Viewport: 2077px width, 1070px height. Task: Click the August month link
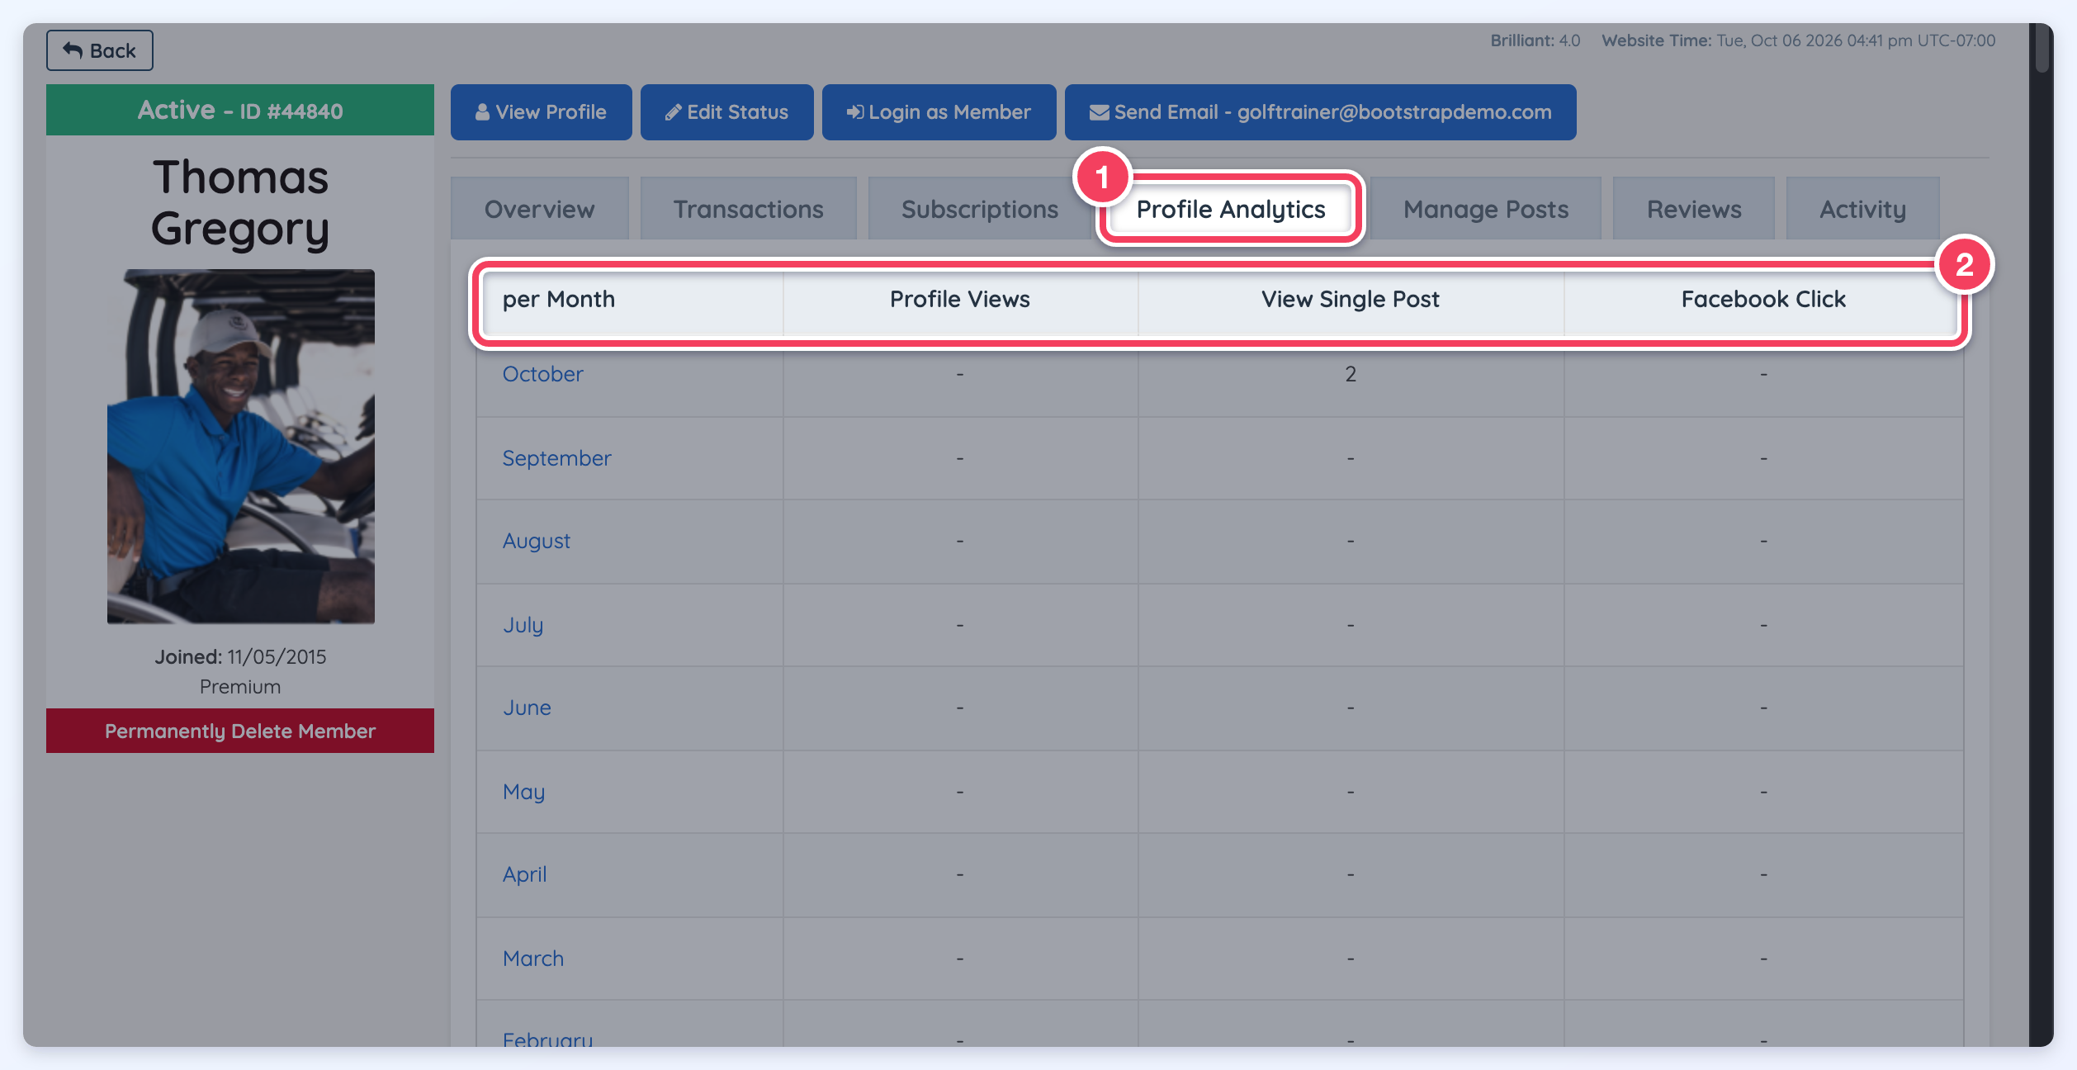pos(536,542)
